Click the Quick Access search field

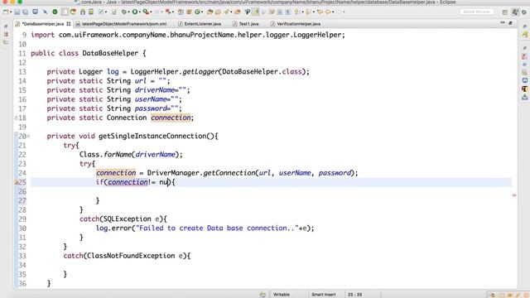coord(477,12)
